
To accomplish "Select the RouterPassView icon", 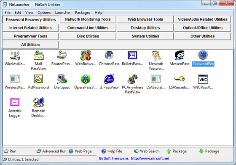I will pos(62,56).
